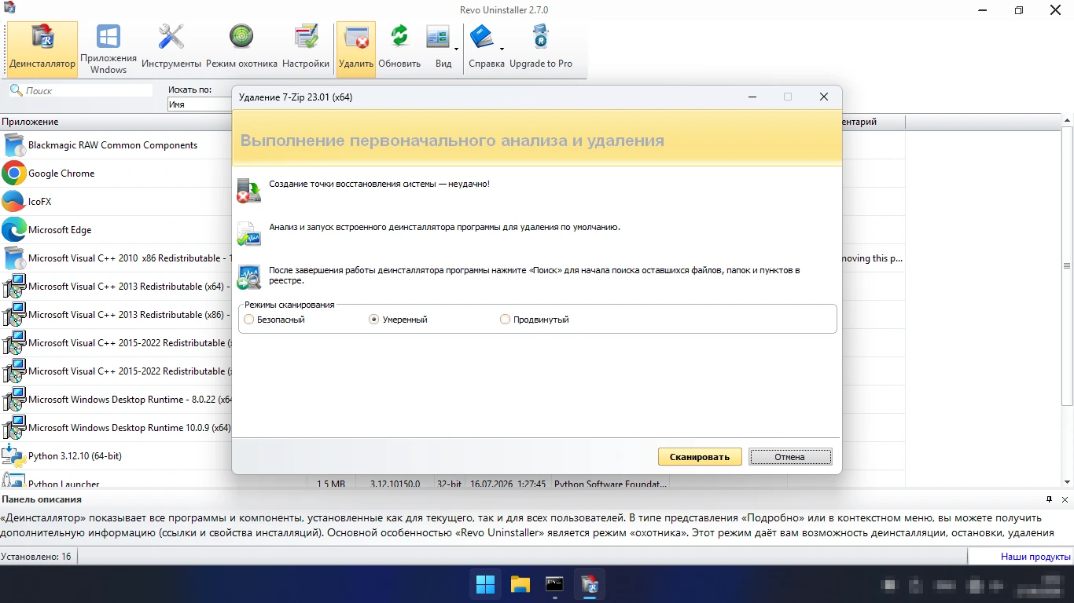Click the Обновить toolbar icon
Viewport: 1074px width, 603px height.
399,49
